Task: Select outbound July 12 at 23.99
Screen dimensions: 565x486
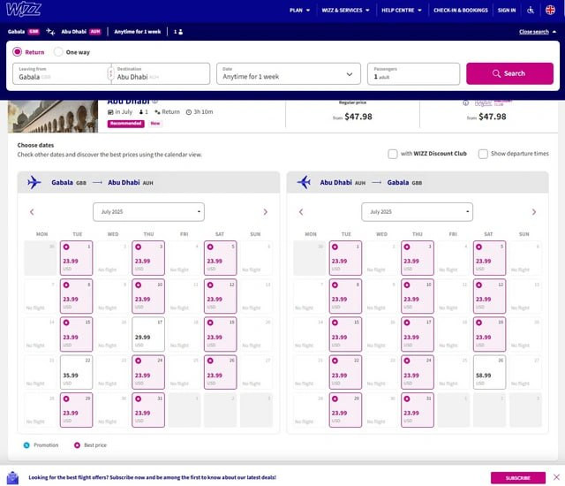Action: point(220,296)
